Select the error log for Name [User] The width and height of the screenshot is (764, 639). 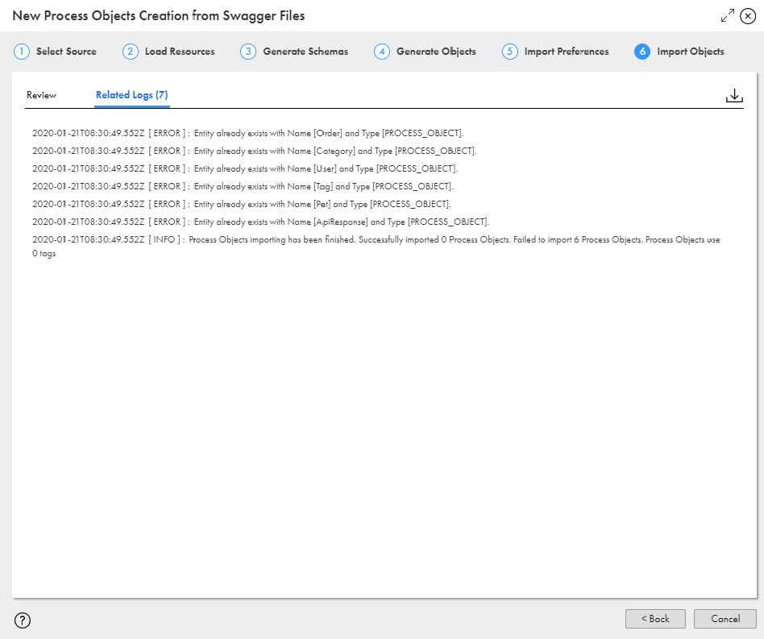[245, 168]
